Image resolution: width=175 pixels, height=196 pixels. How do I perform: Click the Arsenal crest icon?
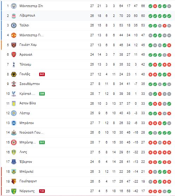point(14,55)
